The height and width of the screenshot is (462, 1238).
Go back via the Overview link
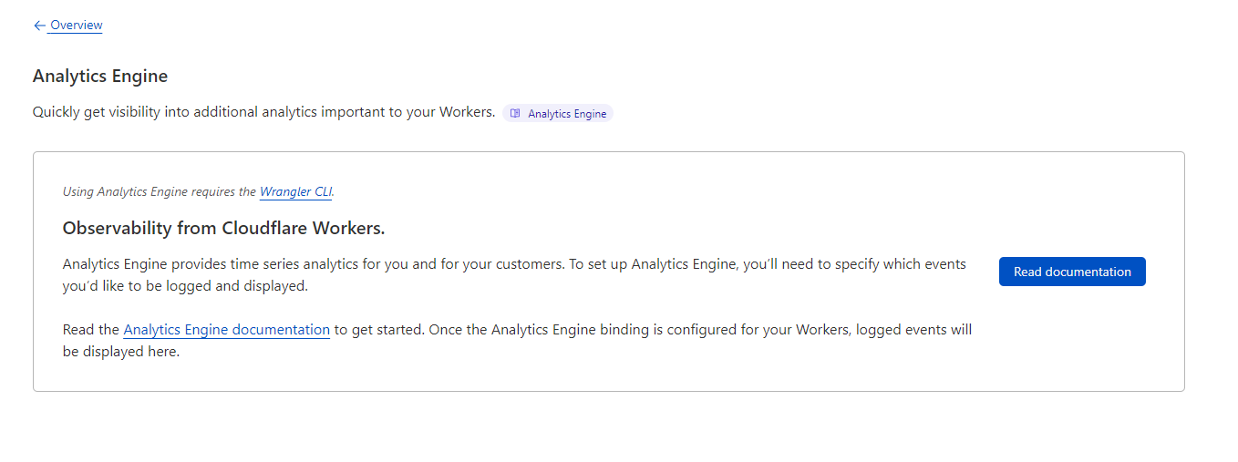tap(77, 26)
